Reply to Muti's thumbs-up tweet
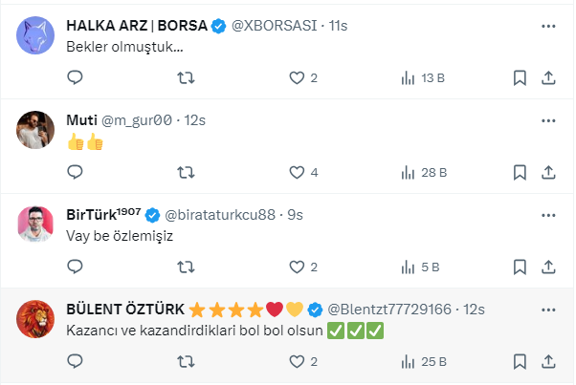The width and height of the screenshot is (576, 385). (x=75, y=173)
